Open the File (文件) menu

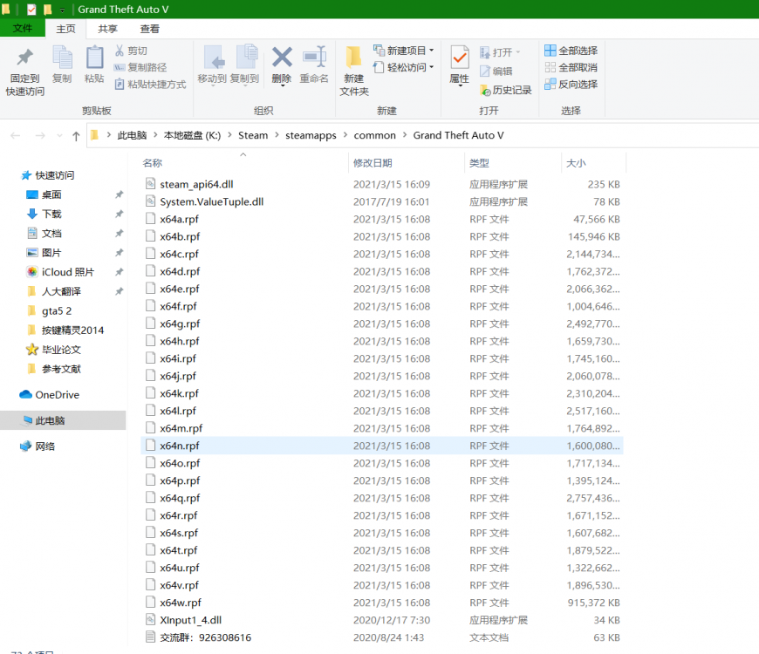point(23,28)
